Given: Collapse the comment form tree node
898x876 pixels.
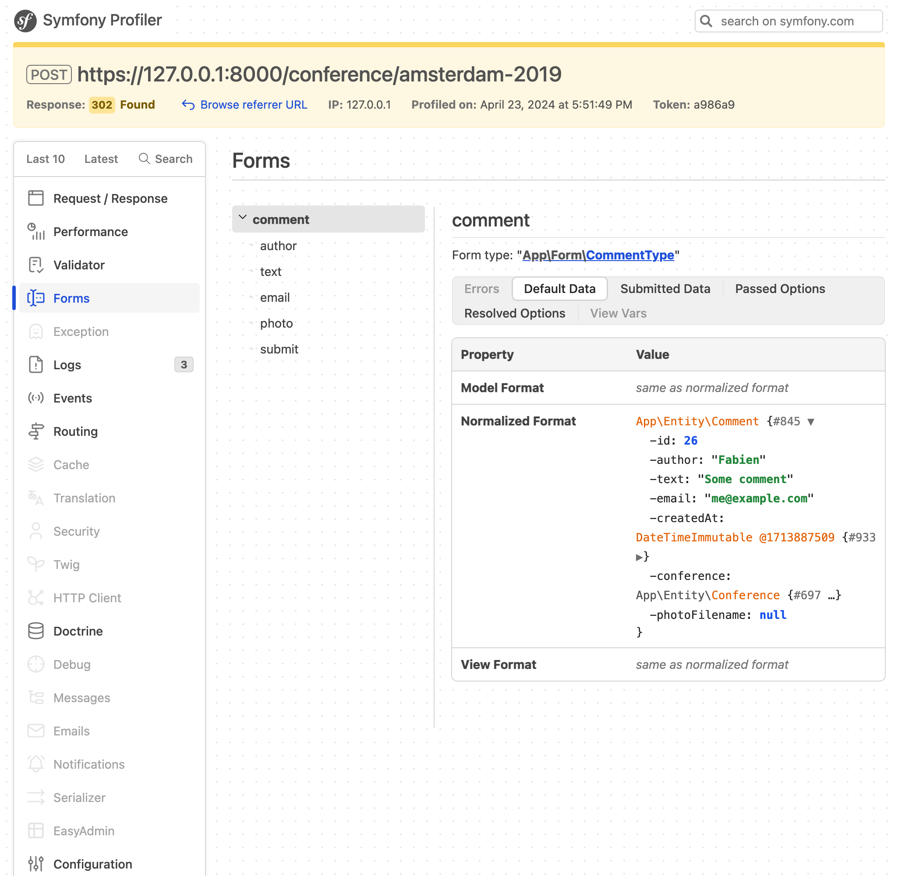Looking at the screenshot, I should [x=243, y=218].
